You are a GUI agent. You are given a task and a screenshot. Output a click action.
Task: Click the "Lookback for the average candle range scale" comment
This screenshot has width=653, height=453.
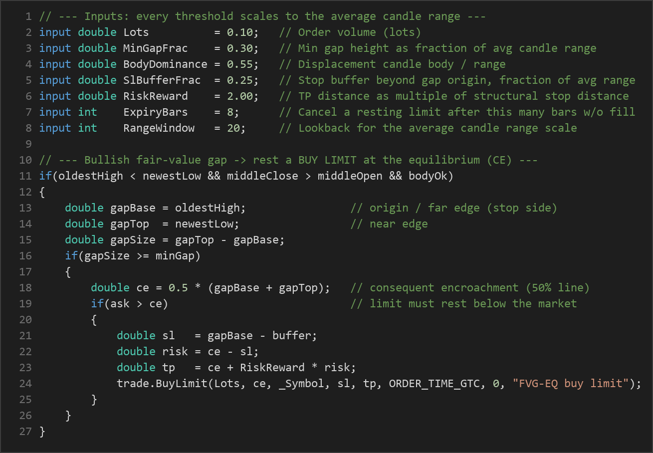pos(428,128)
